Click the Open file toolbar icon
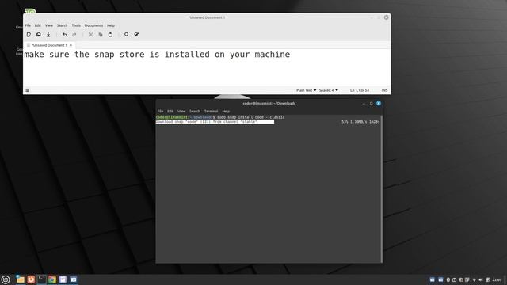 point(39,35)
